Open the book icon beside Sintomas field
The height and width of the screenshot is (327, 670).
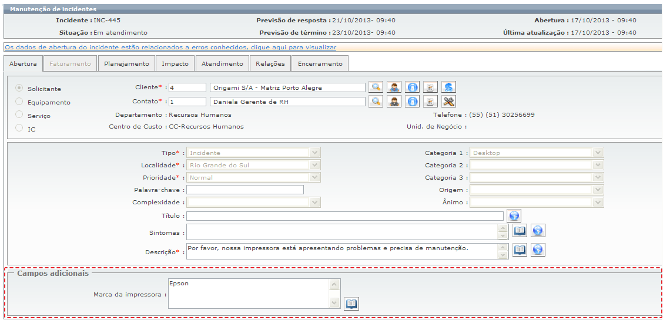(520, 231)
